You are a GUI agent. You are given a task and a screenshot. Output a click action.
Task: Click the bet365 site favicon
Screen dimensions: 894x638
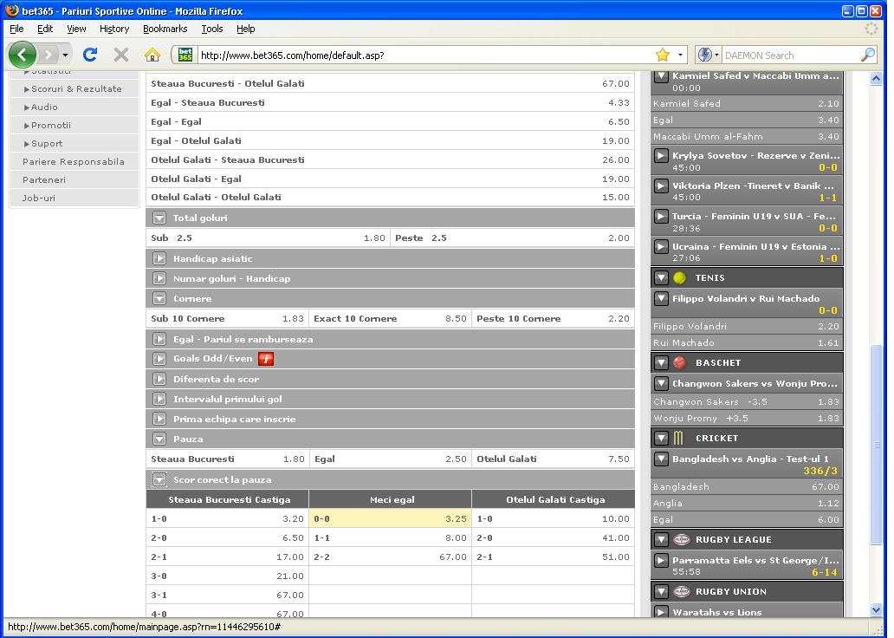click(185, 55)
